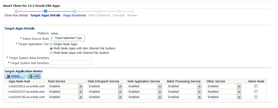Check Admin Node for rws3210136
This screenshot has height=108, width=278.
pyautogui.click(x=256, y=97)
